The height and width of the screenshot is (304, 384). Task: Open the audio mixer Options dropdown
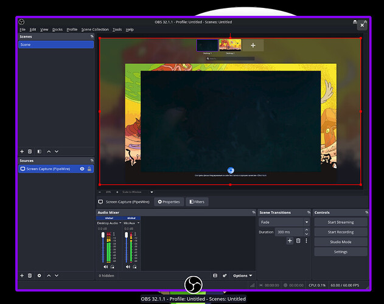[242, 275]
